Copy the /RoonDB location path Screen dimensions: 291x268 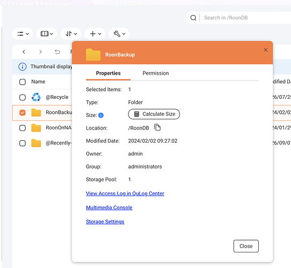click(157, 127)
